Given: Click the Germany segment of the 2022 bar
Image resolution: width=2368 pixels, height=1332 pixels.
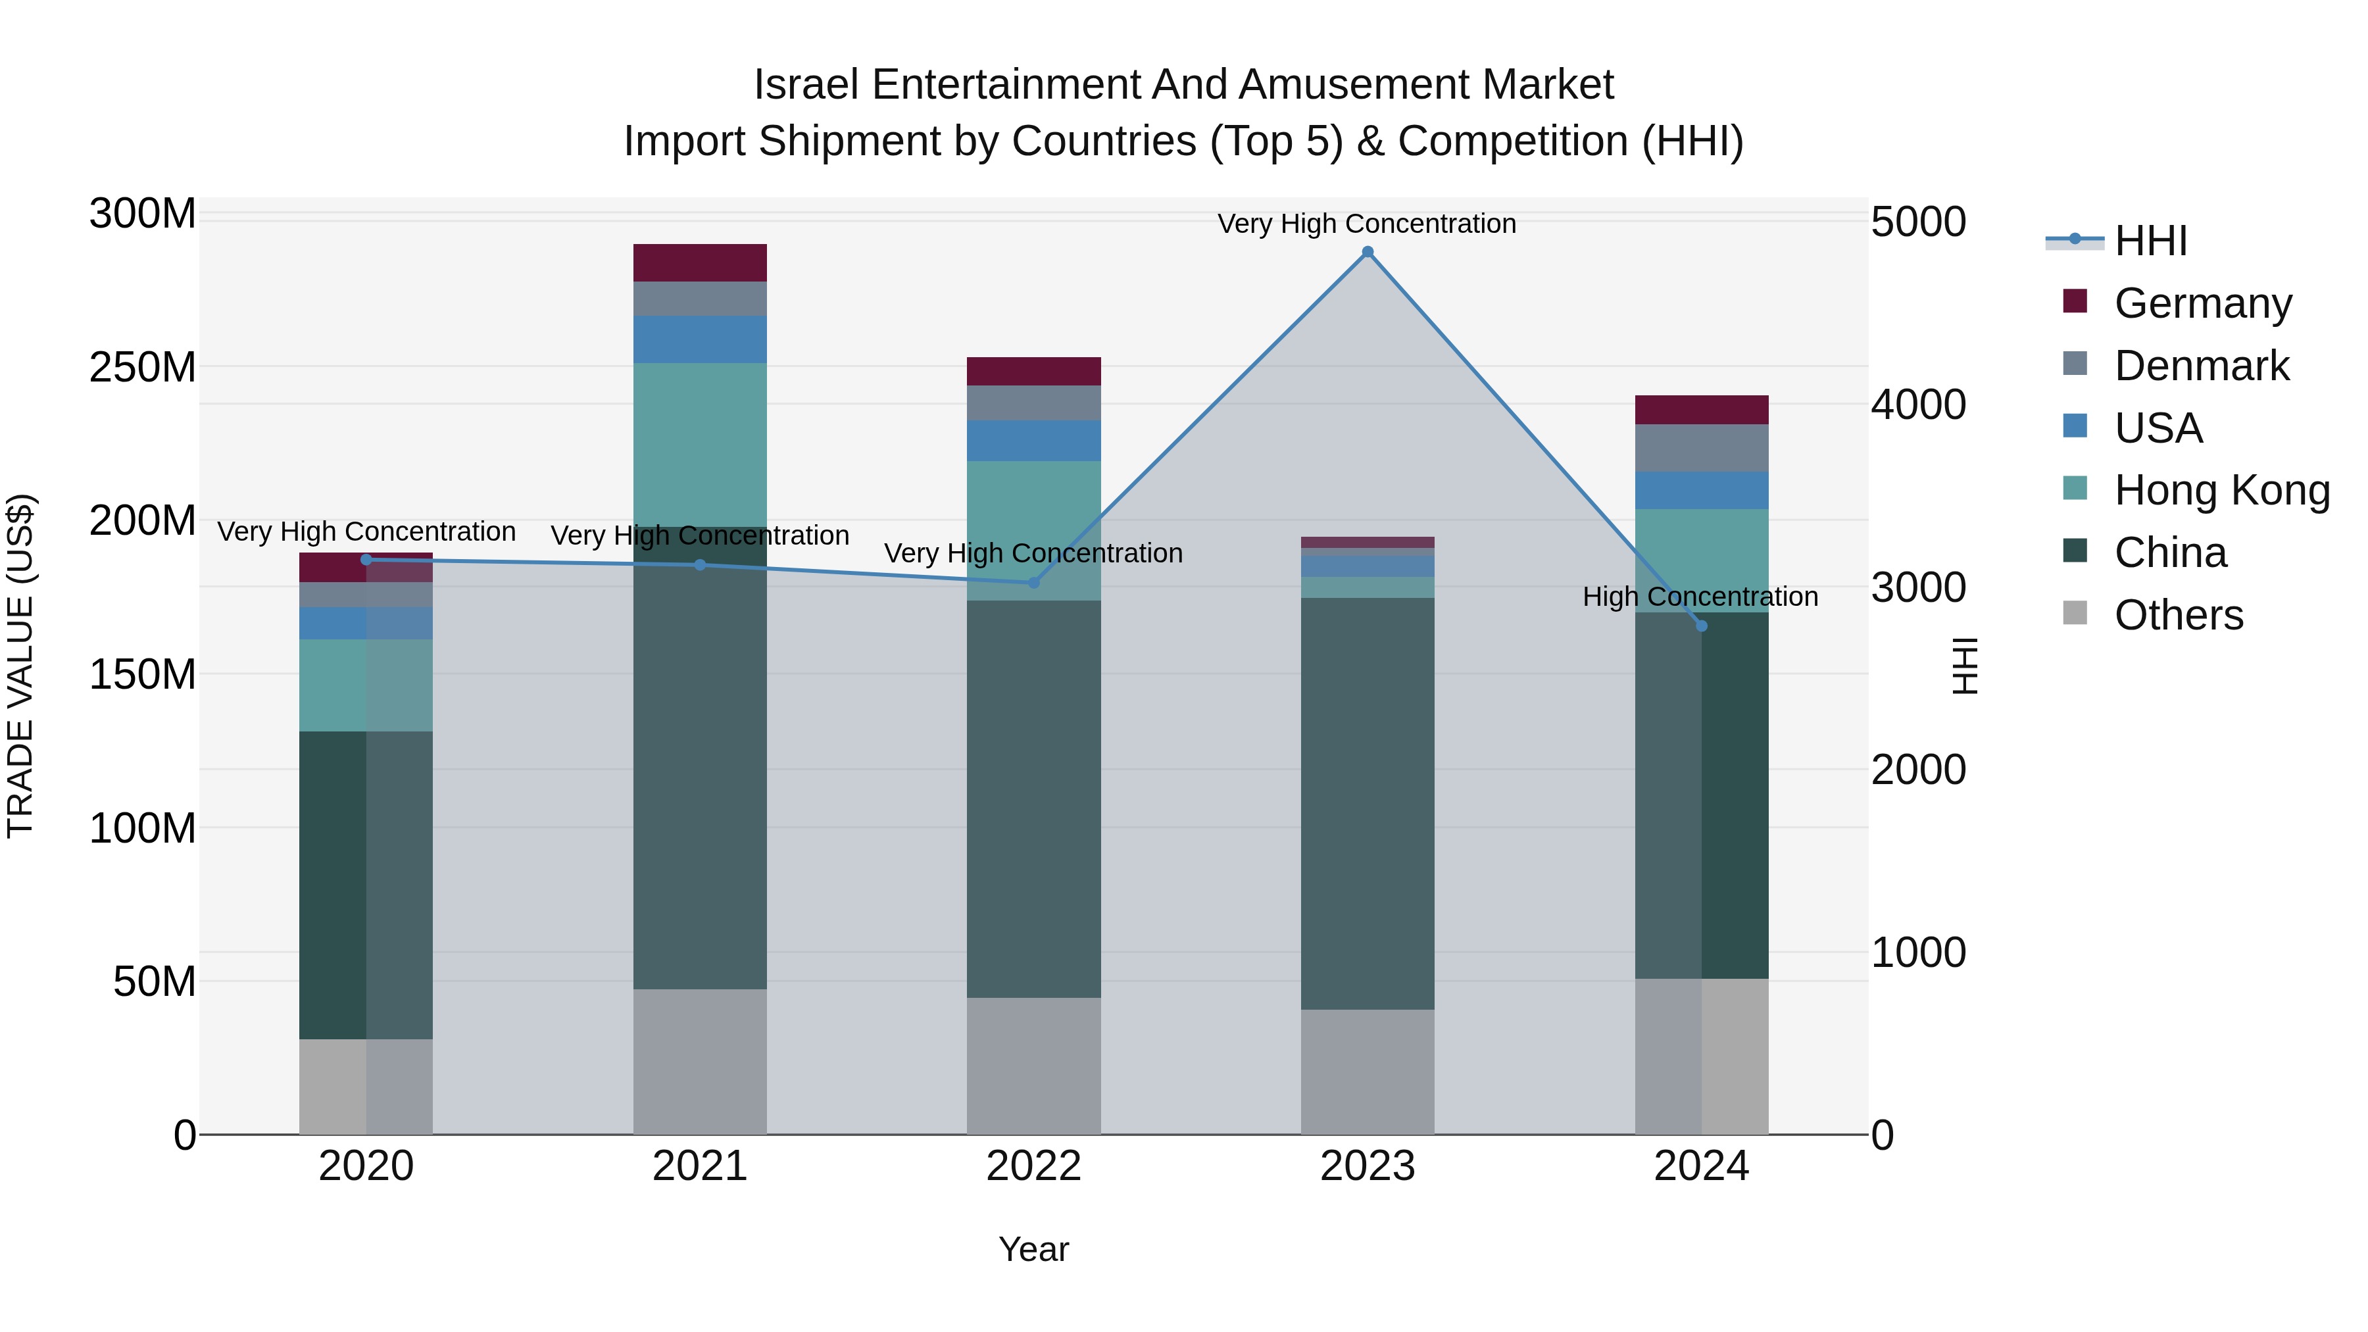Looking at the screenshot, I should click(x=1033, y=372).
